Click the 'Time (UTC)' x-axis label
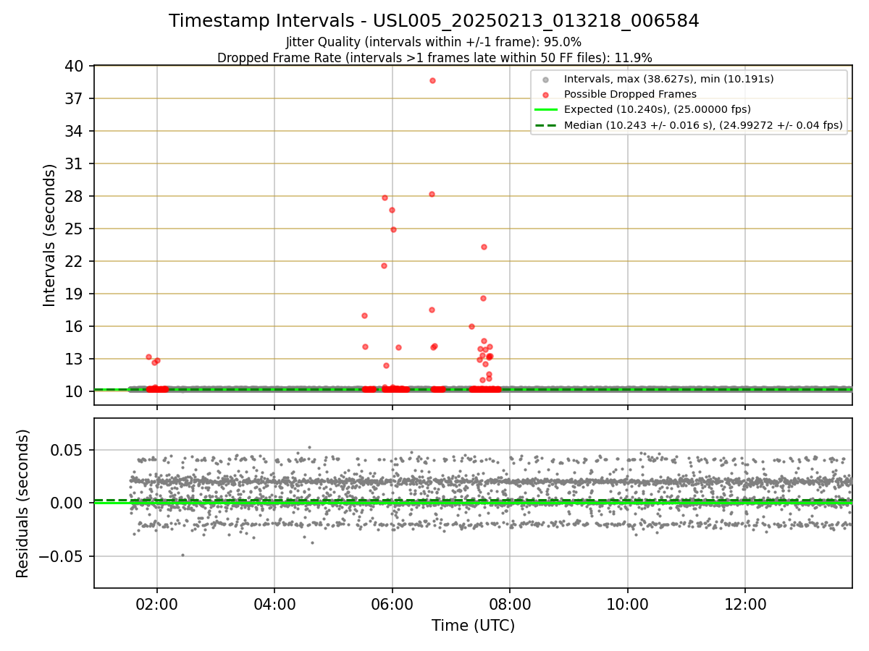Screen dimensions: 869x651 click(x=473, y=626)
